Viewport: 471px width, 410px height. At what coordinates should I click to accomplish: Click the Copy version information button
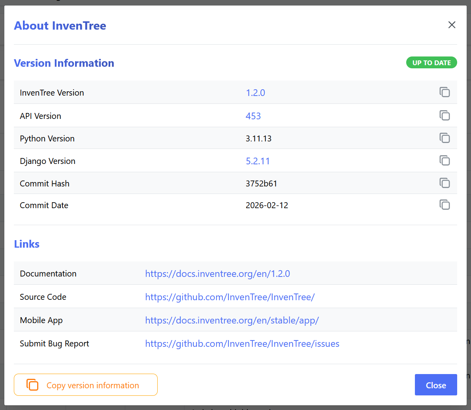click(86, 385)
